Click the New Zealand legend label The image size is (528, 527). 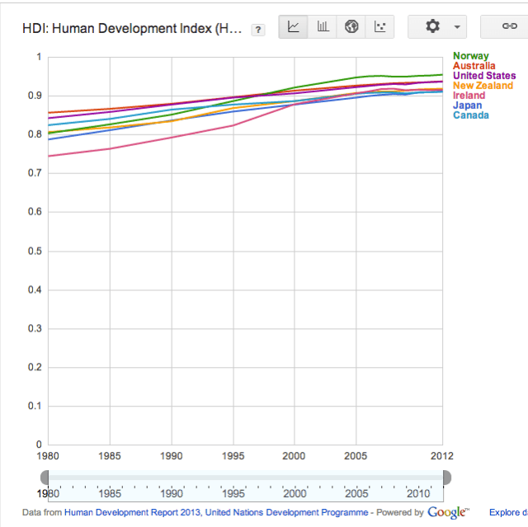(483, 86)
